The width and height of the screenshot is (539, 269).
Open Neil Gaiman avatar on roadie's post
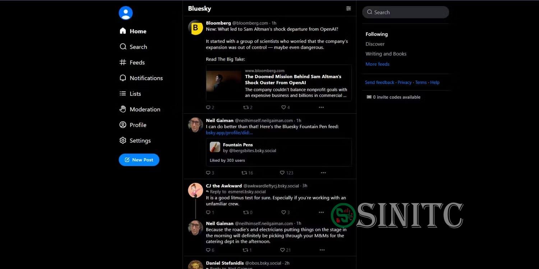pyautogui.click(x=195, y=228)
